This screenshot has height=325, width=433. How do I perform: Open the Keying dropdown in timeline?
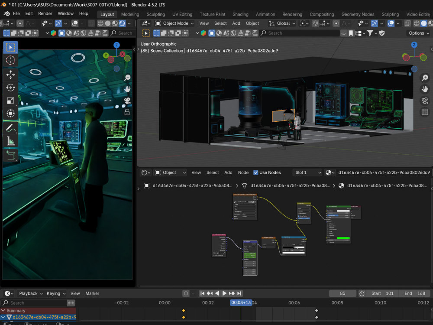56,293
